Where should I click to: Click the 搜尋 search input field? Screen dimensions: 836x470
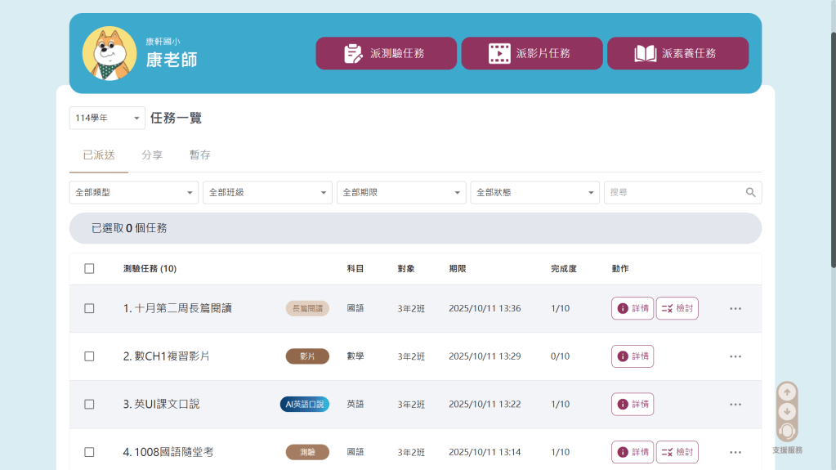(x=673, y=193)
